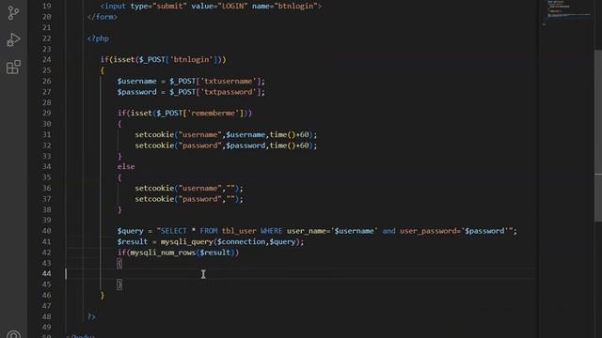This screenshot has width=602, height=338.
Task: Open the Run and Debug view
Action: click(13, 39)
